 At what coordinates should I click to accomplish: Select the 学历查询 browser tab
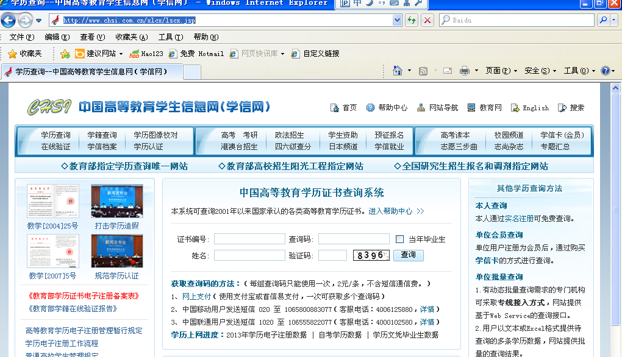pos(92,72)
